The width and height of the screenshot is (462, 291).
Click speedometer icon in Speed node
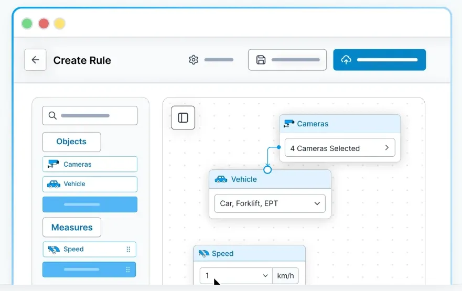coord(204,253)
